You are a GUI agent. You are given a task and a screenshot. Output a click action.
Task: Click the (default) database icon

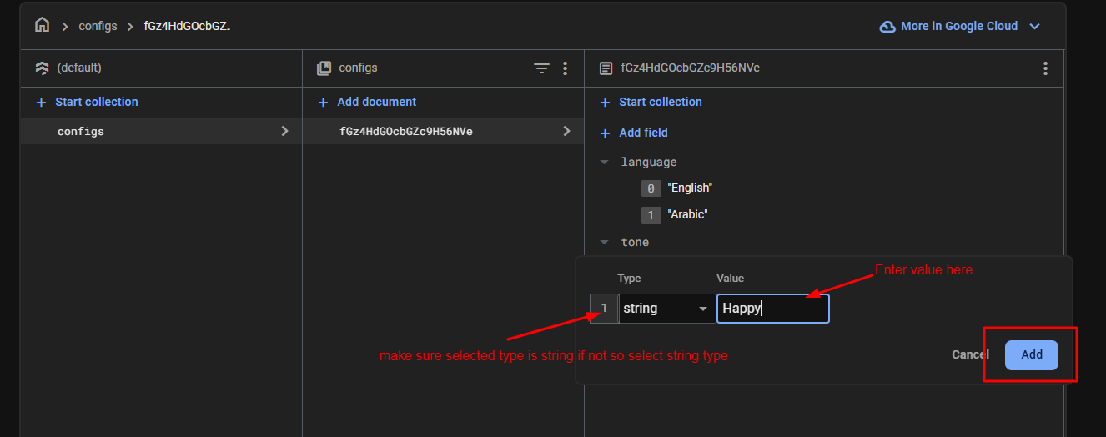(x=42, y=68)
